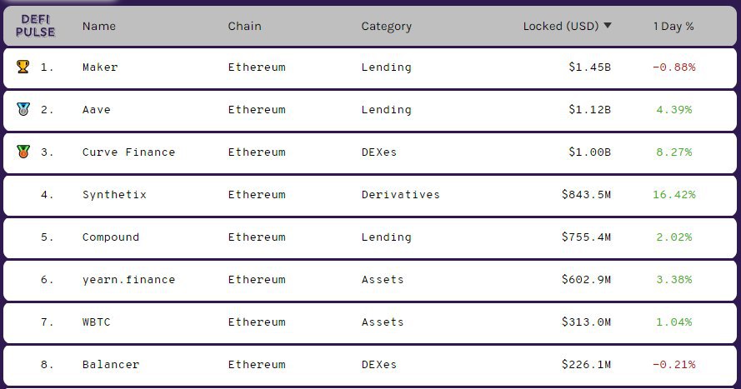741x389 pixels.
Task: Sort by the 1 Day % column
Action: [673, 26]
